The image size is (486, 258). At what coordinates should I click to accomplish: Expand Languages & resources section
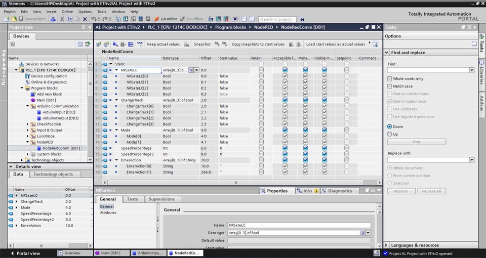[386, 245]
